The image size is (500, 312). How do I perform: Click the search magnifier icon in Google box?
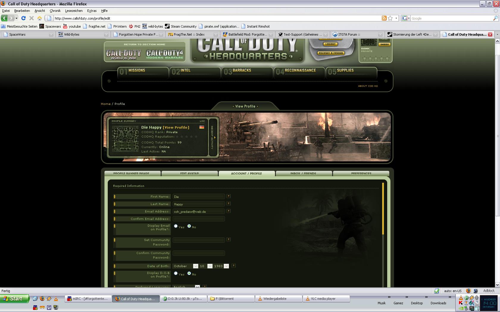coord(496,18)
